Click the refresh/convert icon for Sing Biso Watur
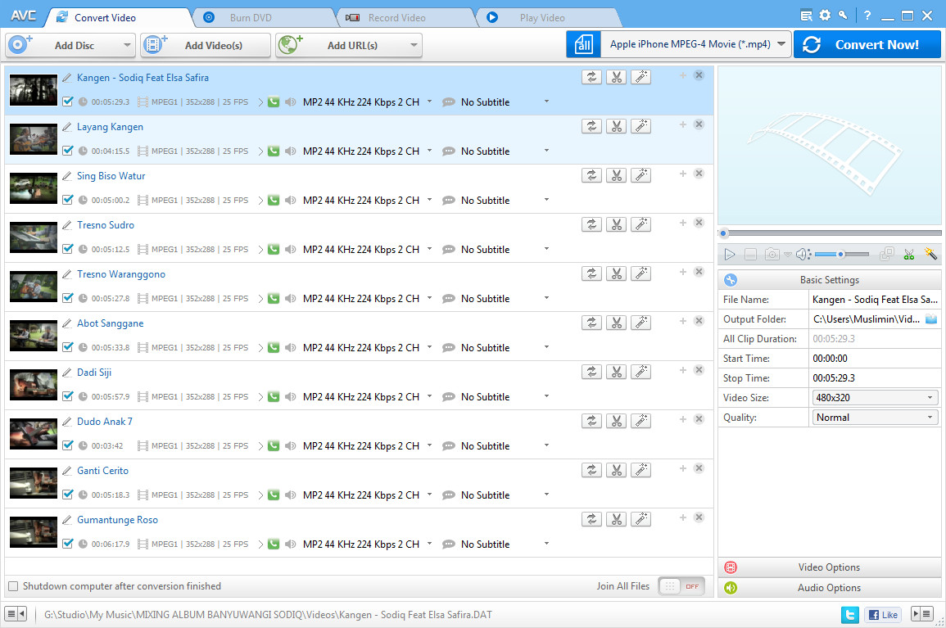The image size is (946, 628). tap(591, 175)
